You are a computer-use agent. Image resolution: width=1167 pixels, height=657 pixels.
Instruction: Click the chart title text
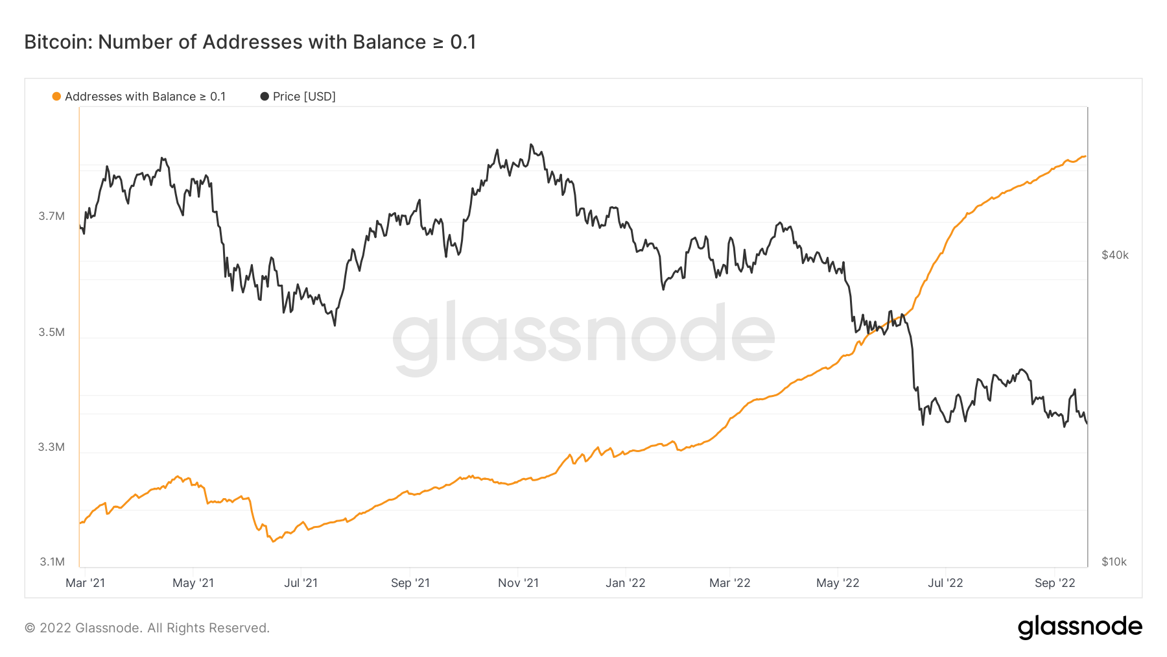(x=250, y=42)
